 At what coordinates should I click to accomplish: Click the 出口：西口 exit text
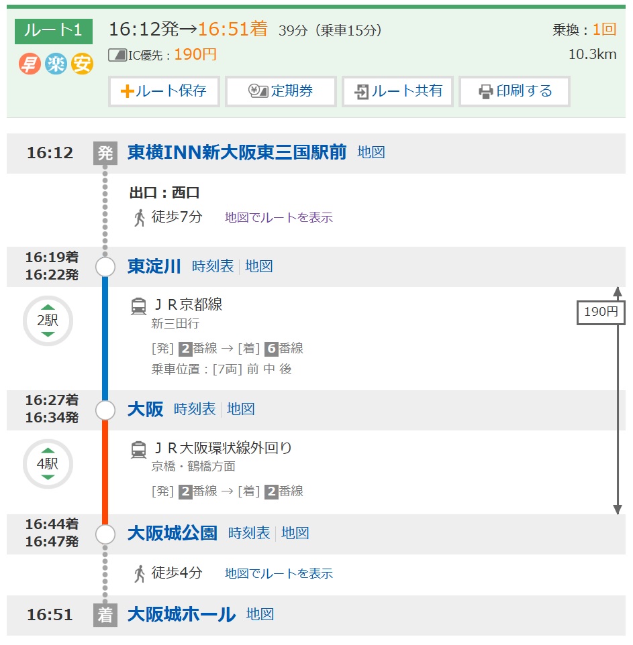pos(164,193)
